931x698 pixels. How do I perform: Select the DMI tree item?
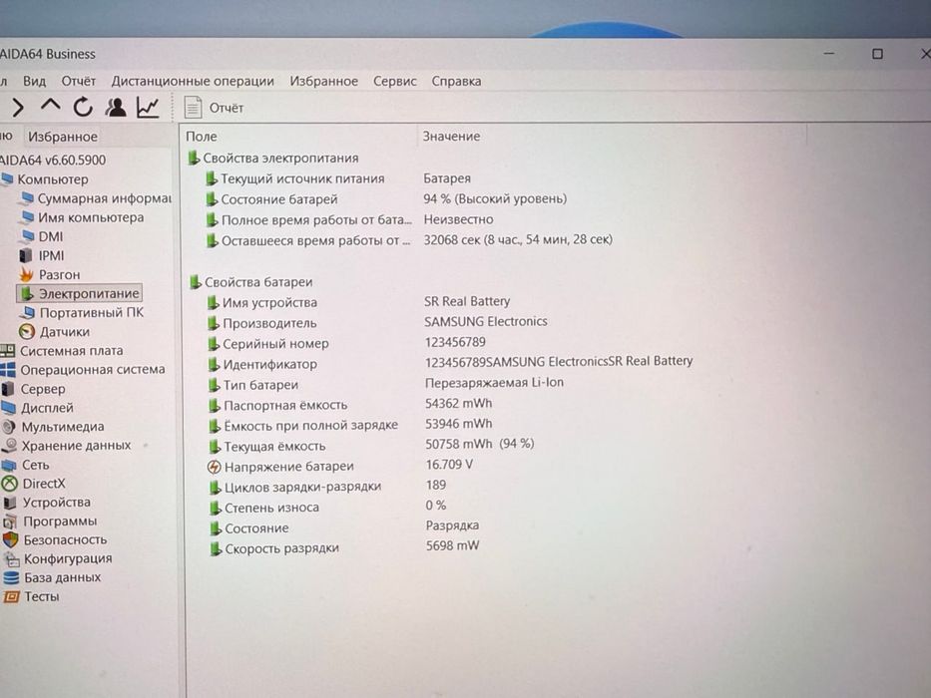[x=42, y=236]
